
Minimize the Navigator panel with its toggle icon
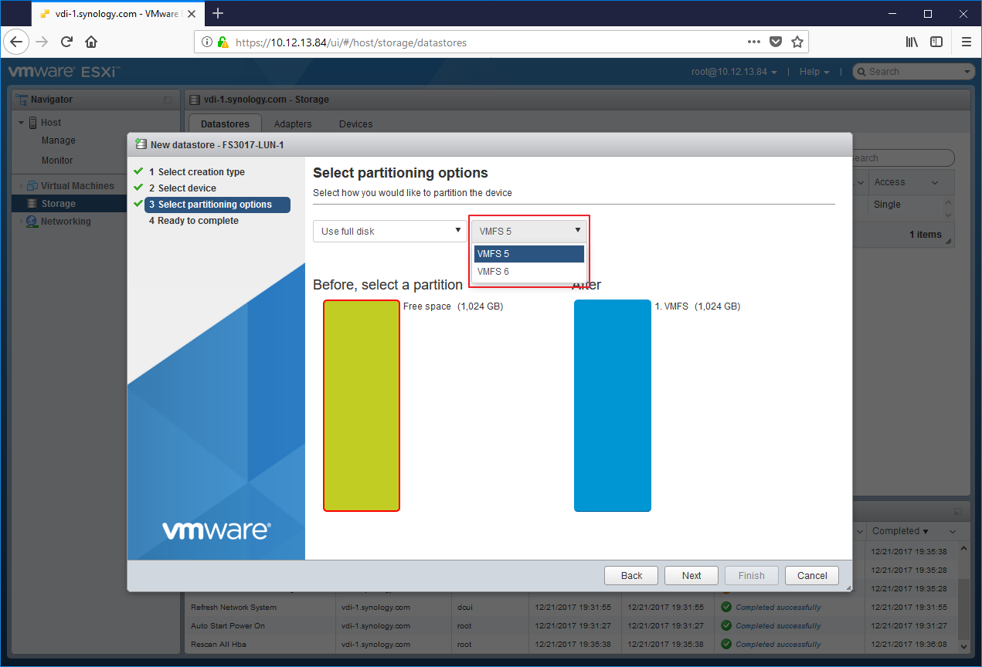tap(168, 100)
